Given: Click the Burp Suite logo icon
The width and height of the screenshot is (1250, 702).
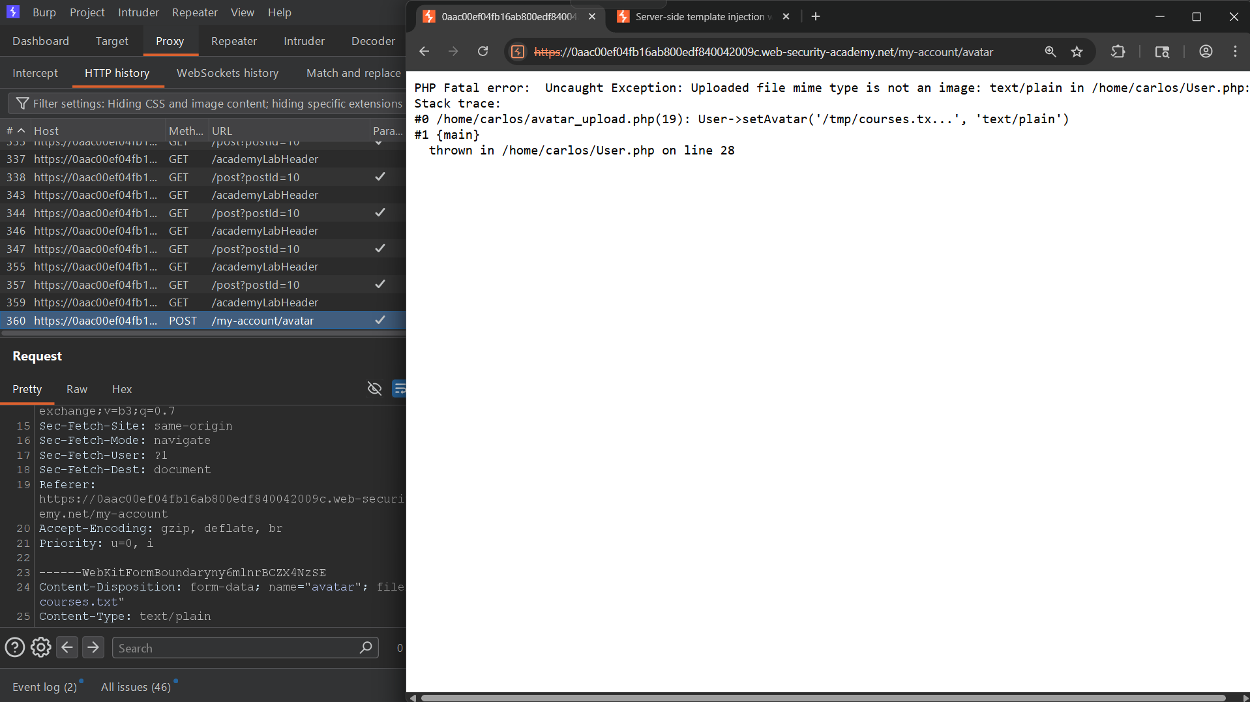Looking at the screenshot, I should coord(13,12).
